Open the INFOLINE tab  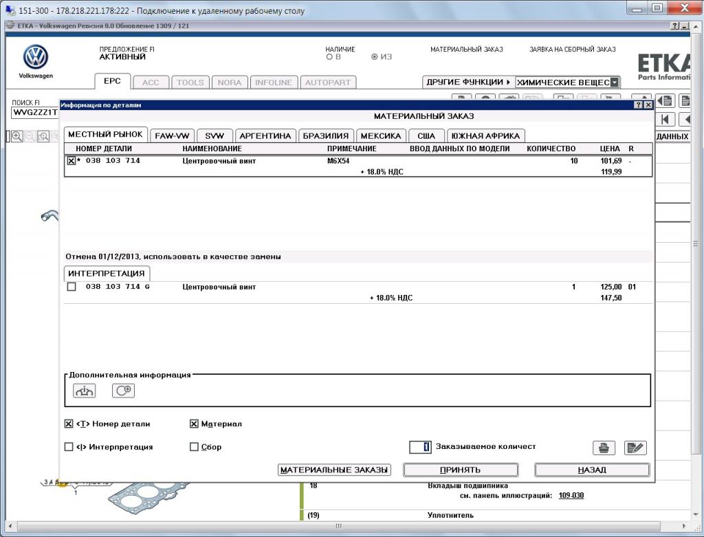coord(274,83)
